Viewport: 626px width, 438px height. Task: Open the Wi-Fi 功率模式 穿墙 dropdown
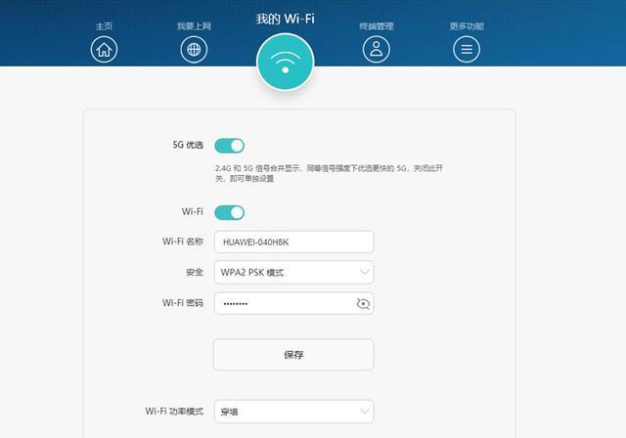(293, 412)
